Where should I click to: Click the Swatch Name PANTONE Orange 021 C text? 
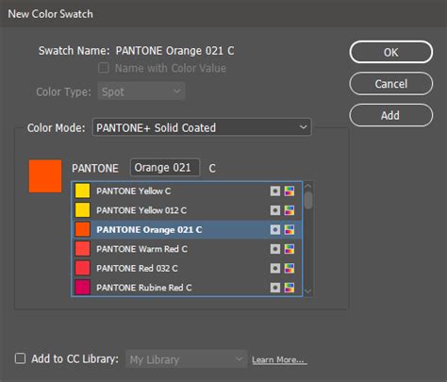click(174, 51)
